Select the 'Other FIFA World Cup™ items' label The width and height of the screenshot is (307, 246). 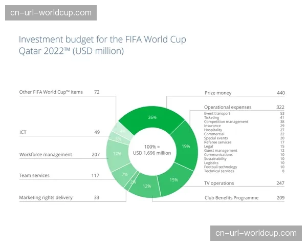coord(51,92)
